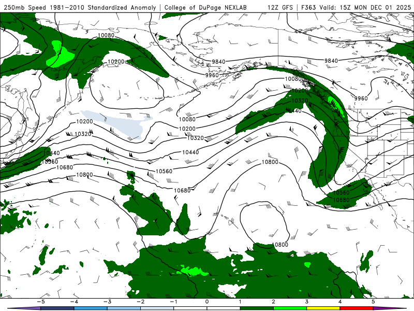This screenshot has width=414, height=311.
Task: Click the -1 label on the color scale
Action: click(173, 302)
